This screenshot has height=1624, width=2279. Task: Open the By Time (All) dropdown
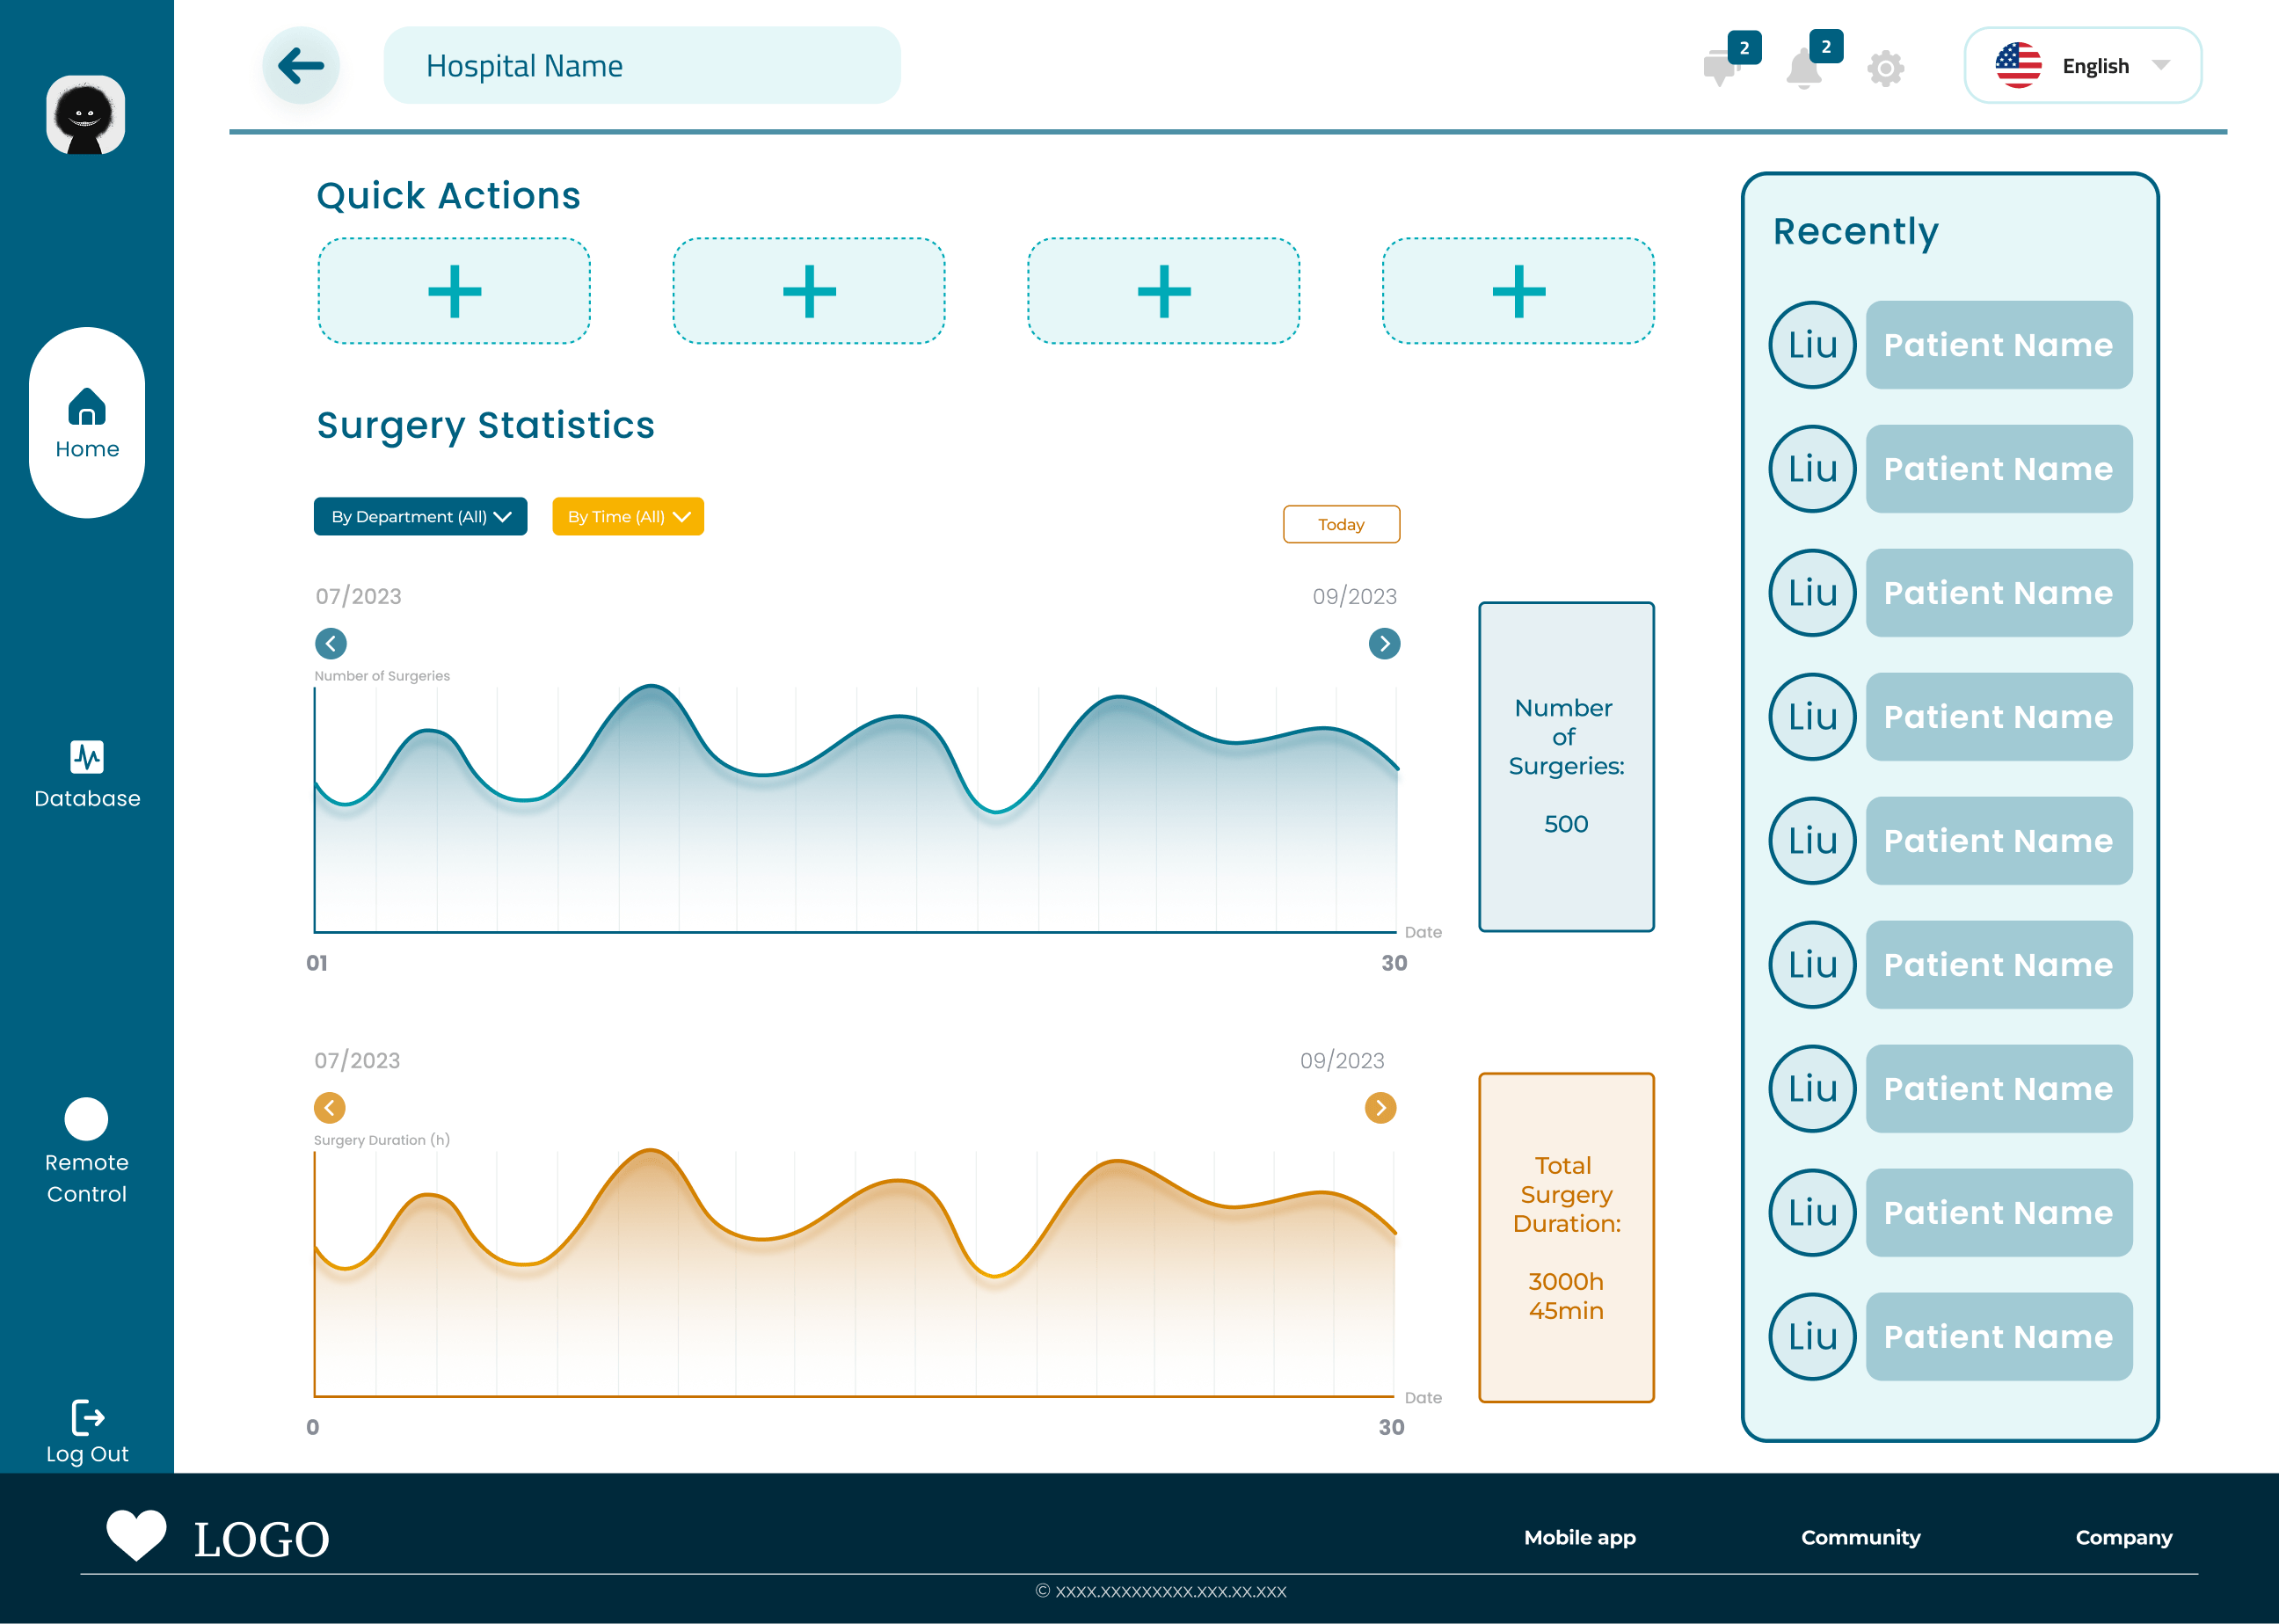627,516
